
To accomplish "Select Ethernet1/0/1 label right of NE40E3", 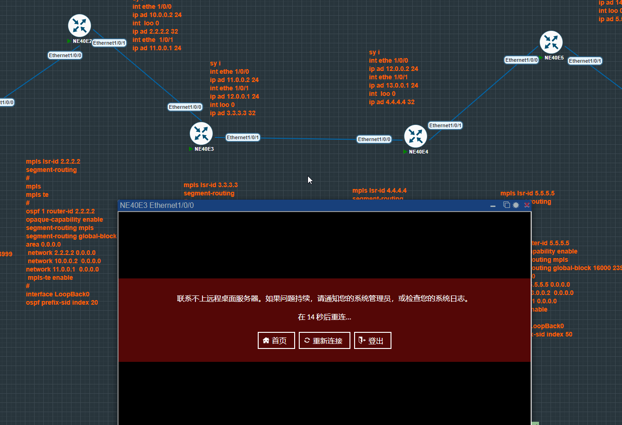I will pyautogui.click(x=243, y=137).
